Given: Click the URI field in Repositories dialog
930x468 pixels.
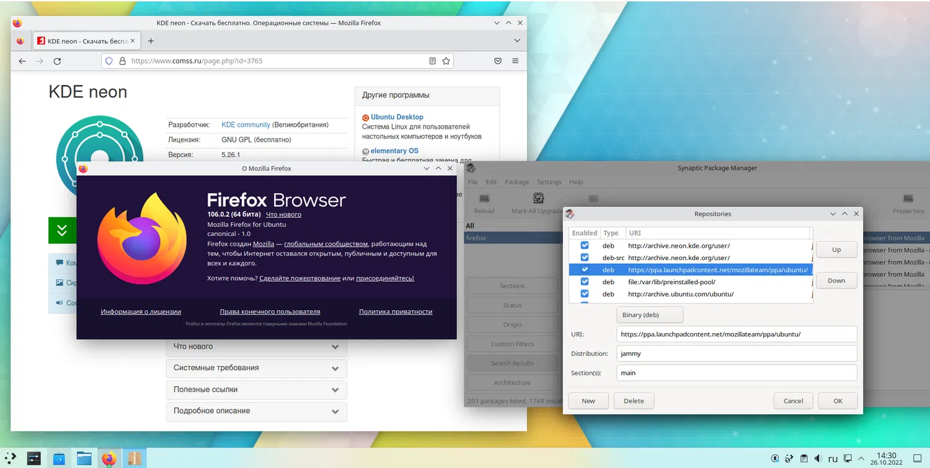Looking at the screenshot, I should tap(737, 334).
